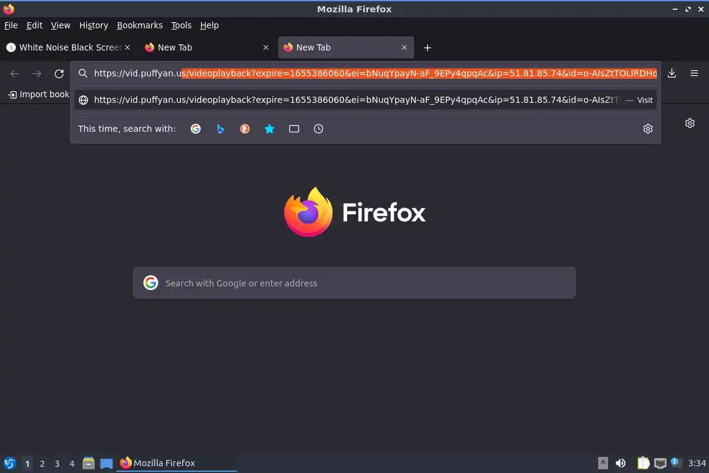Search this time with Google
This screenshot has height=473, width=709.
point(195,129)
